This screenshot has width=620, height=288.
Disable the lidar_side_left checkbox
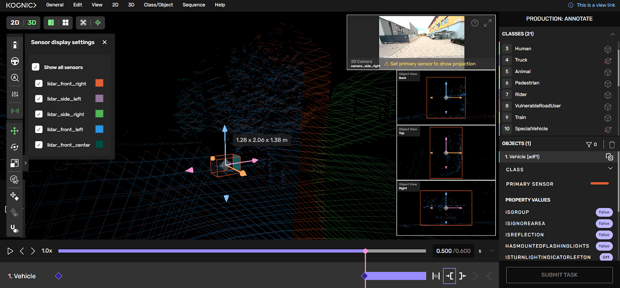click(39, 99)
